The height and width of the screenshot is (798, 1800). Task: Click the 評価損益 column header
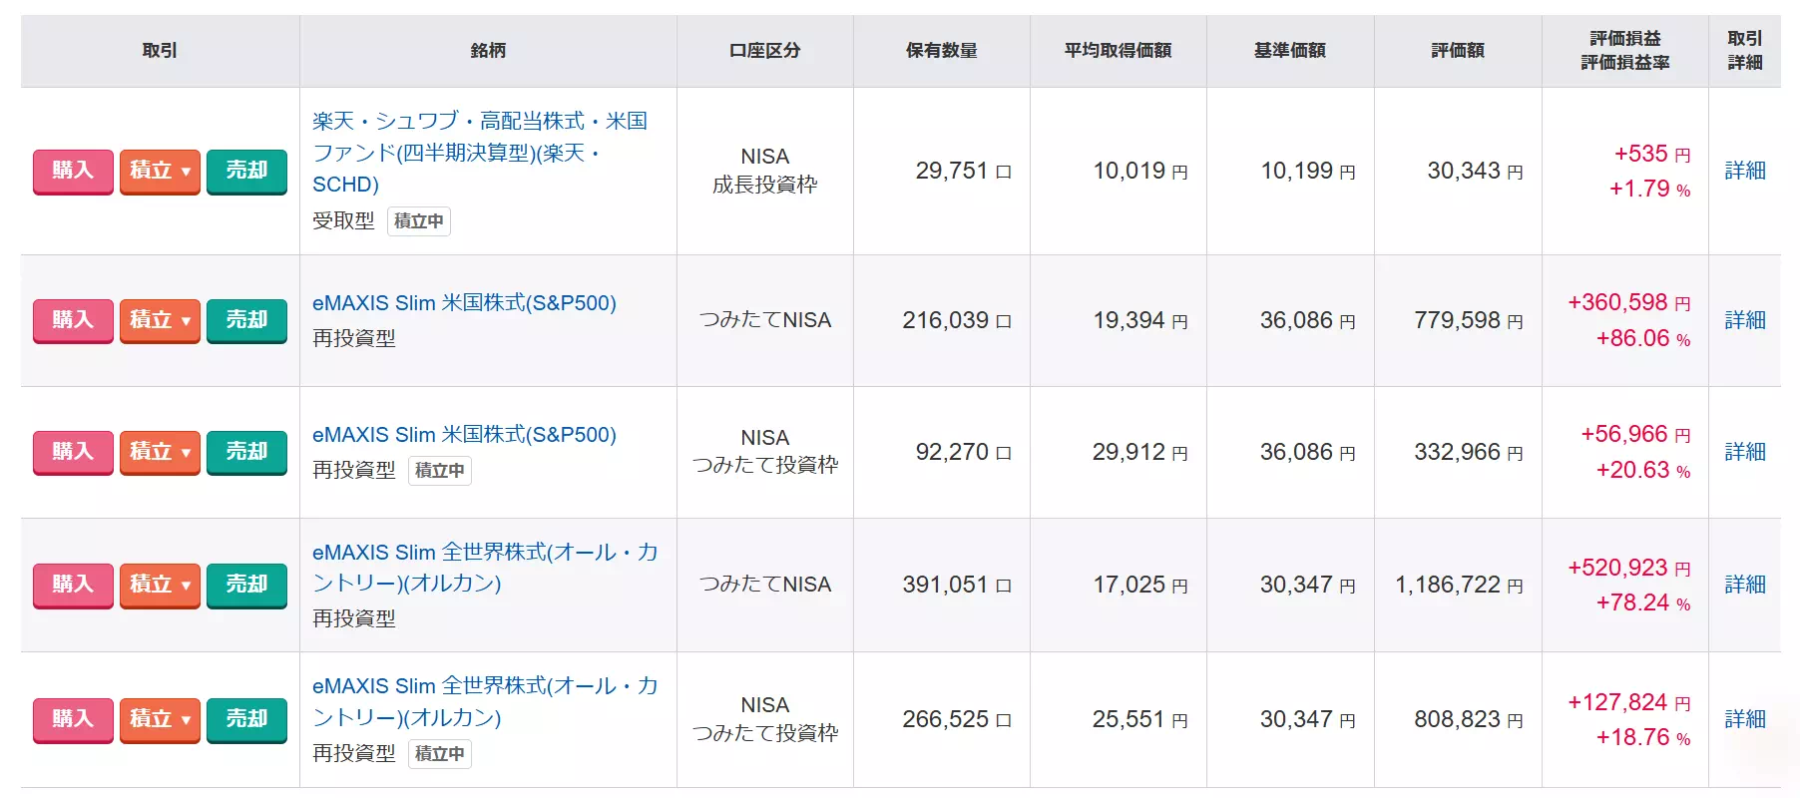pos(1624,39)
